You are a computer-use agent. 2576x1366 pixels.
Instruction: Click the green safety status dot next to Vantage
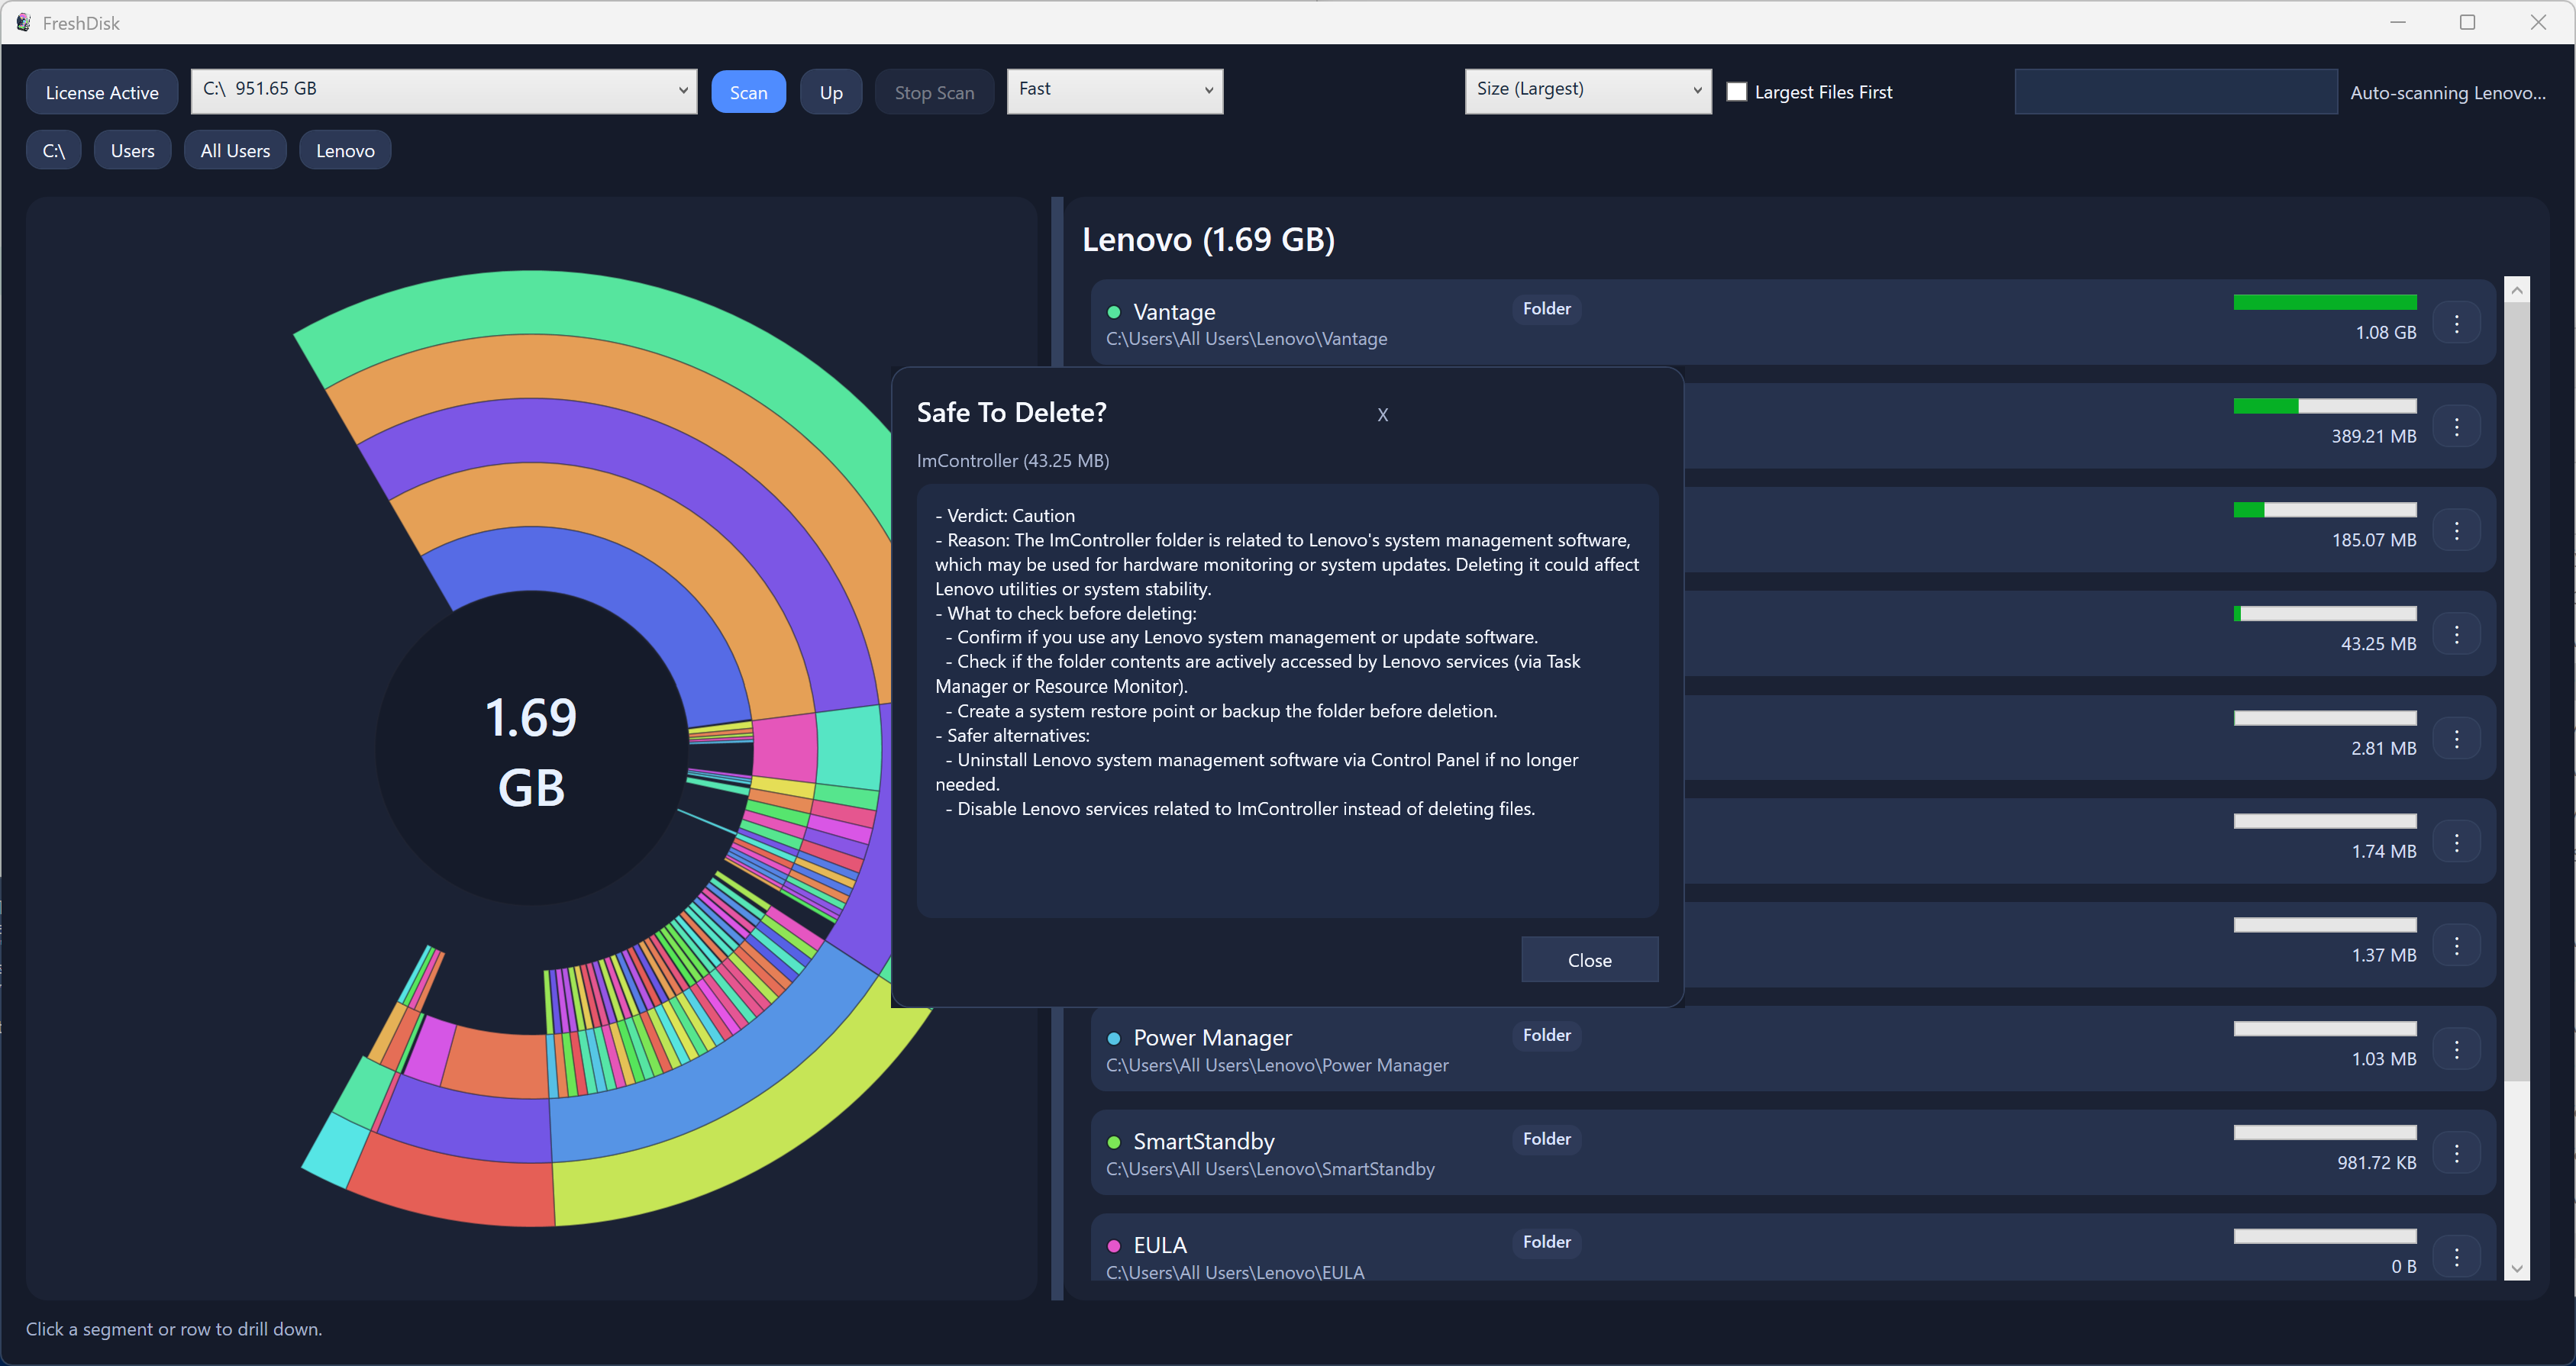point(1113,312)
